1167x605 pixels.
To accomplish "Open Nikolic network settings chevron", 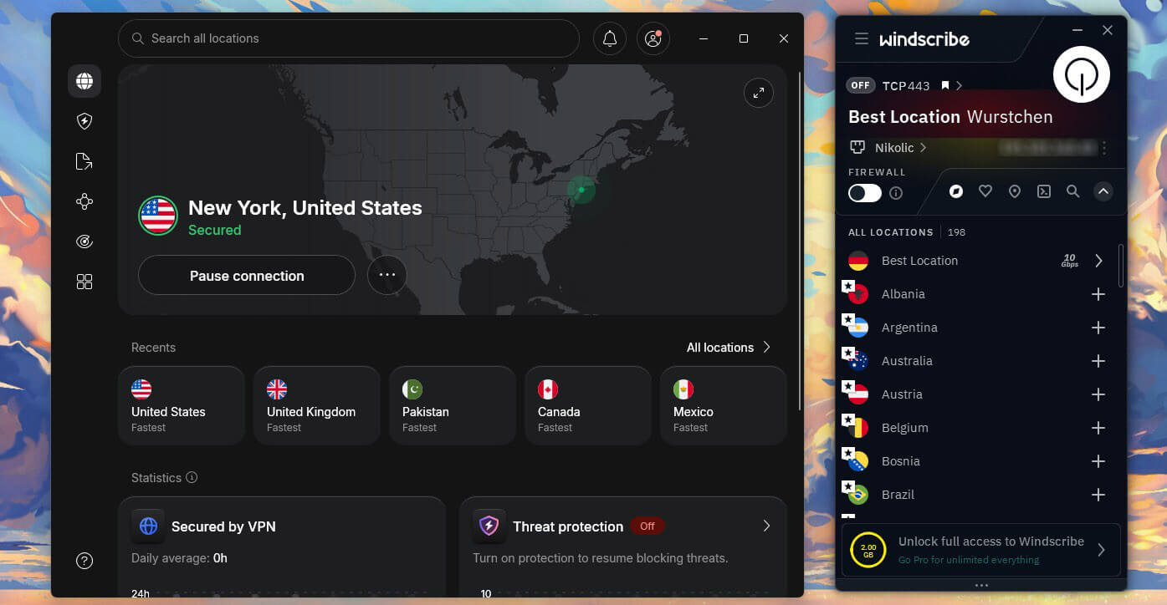I will click(x=924, y=148).
